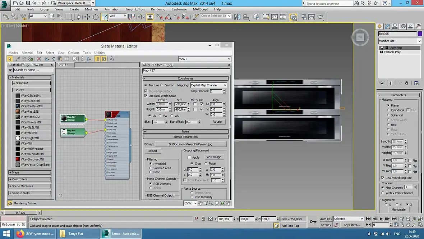Screen dimensions: 424x239
Task: Enable Real-World Map Size checkbox
Action: pyautogui.click(x=383, y=178)
